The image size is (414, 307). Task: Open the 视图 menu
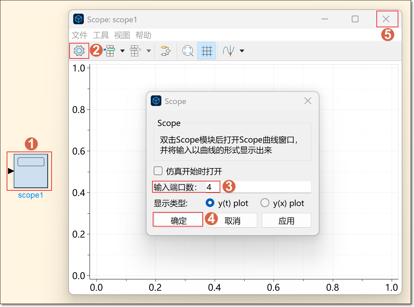point(122,35)
